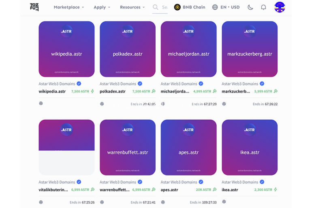312x208 pixels.
Task: Click the ikea.astr listing title
Action: [230, 190]
